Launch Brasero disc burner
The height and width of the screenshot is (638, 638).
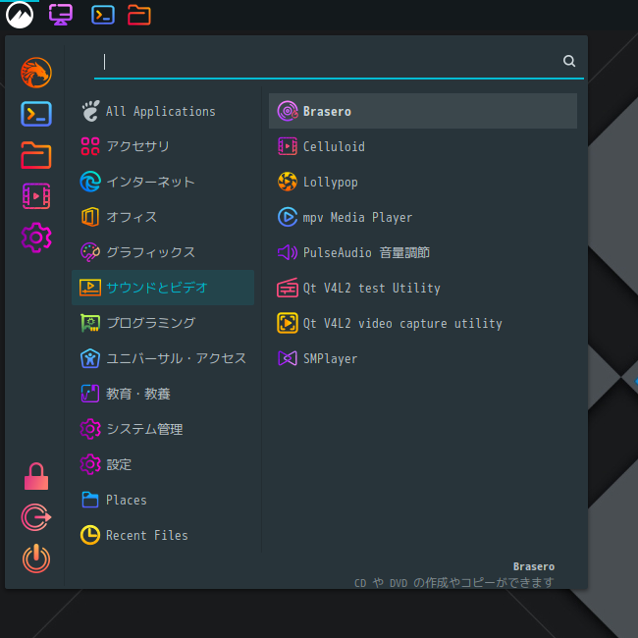(x=423, y=111)
